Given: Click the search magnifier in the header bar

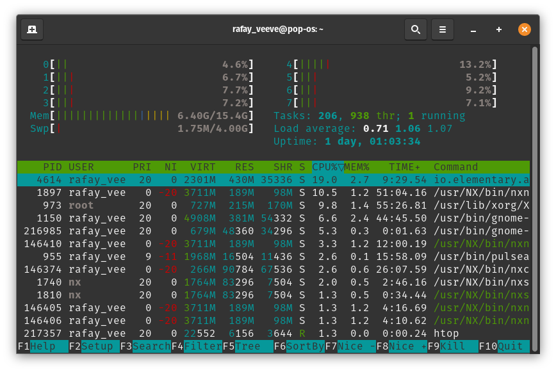Looking at the screenshot, I should coord(415,29).
